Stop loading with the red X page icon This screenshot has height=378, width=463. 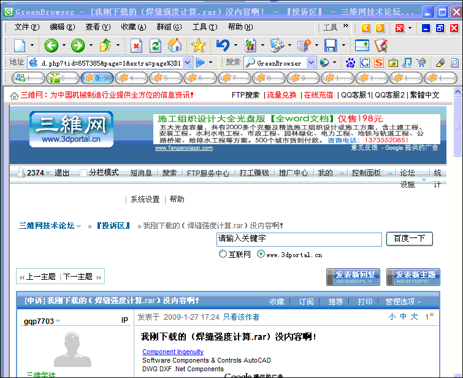pyautogui.click(x=136, y=45)
